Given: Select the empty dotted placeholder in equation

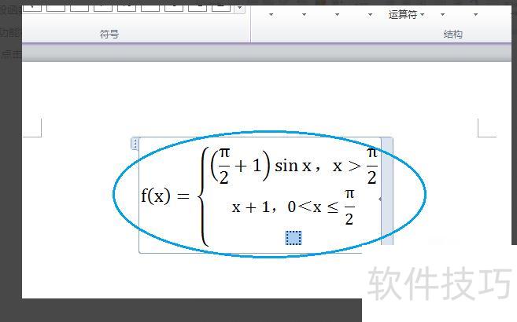Looking at the screenshot, I should [293, 238].
